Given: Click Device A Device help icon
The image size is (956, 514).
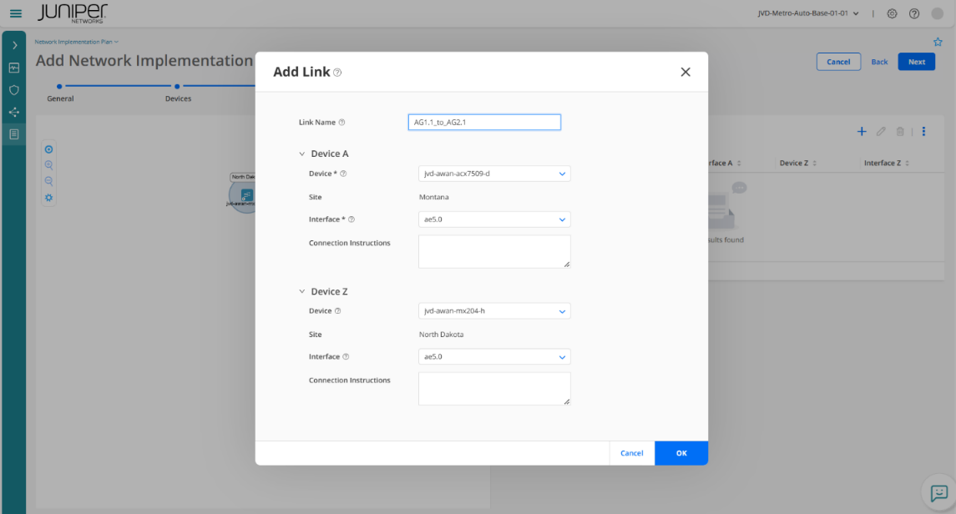Looking at the screenshot, I should pos(343,174).
